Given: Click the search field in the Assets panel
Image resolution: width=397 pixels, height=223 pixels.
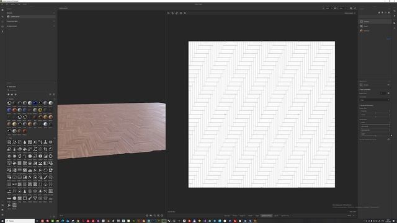Looking at the screenshot, I should coord(30,90).
